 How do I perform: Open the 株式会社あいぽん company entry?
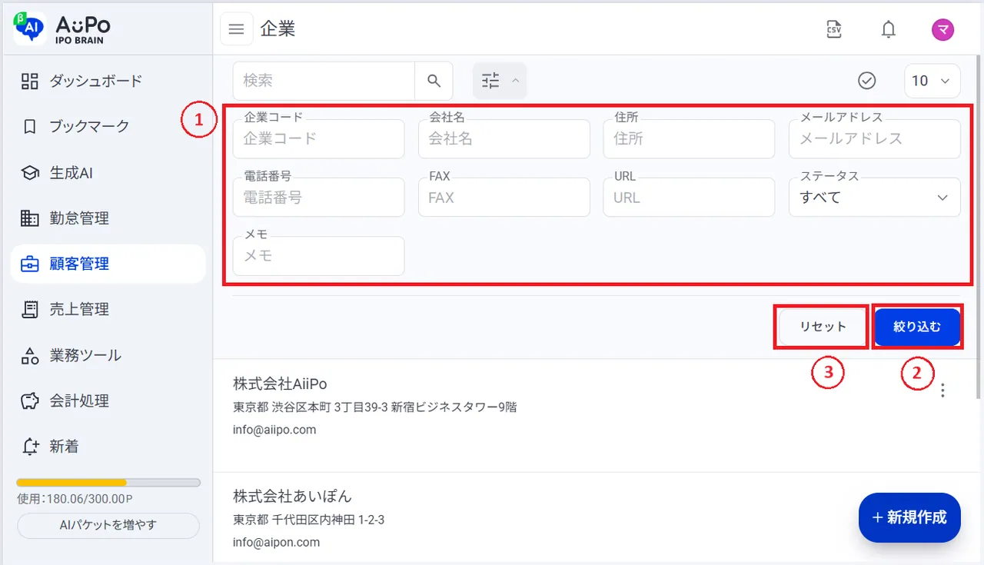click(292, 496)
